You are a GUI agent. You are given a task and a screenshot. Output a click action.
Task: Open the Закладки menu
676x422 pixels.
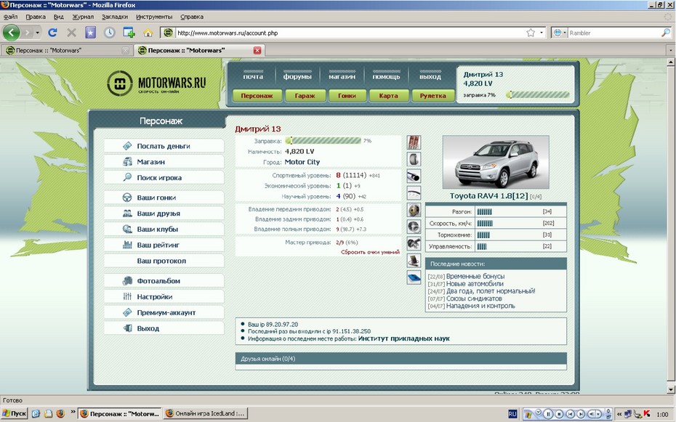115,17
